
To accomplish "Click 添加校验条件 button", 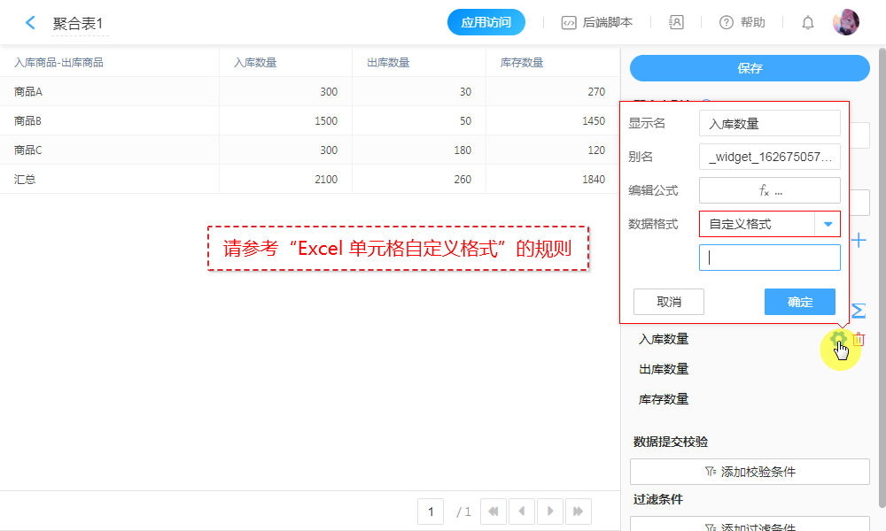I will click(750, 472).
